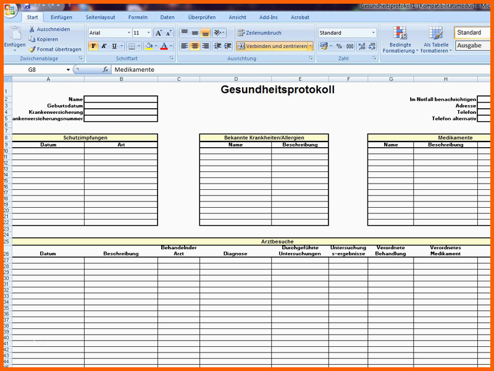Open the Seitenlayout ribbon tab
This screenshot has height=371, width=494.
coord(101,17)
